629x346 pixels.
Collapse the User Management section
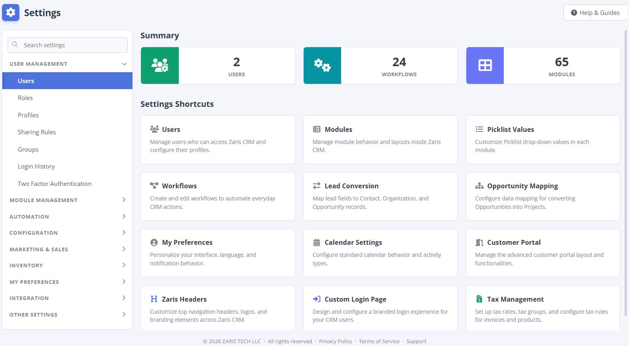124,64
